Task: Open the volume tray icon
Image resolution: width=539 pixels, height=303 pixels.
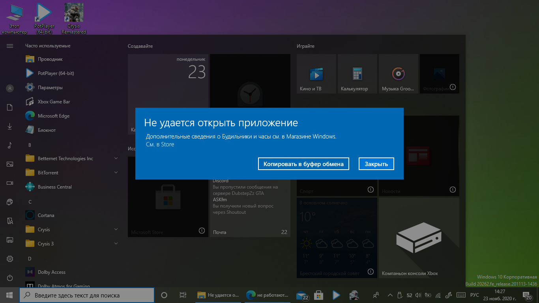Action: [x=418, y=295]
